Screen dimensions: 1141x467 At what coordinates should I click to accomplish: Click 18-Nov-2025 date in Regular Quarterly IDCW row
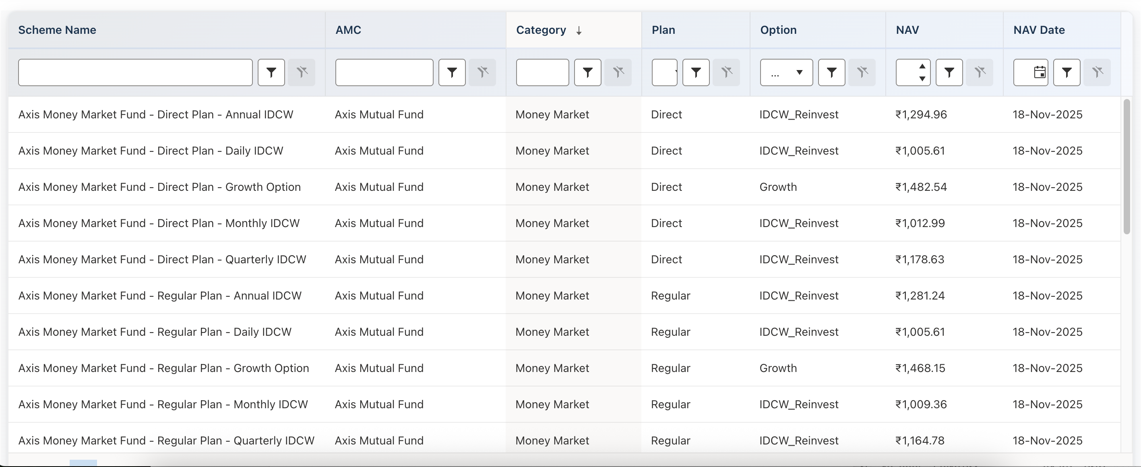coord(1047,441)
